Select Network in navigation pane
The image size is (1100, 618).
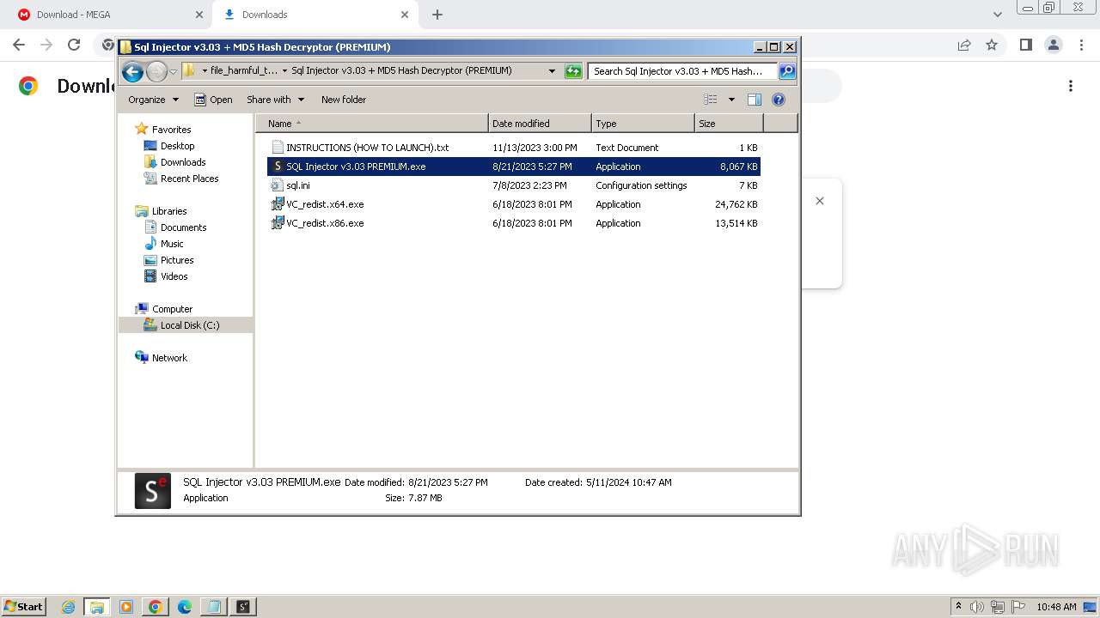169,358
